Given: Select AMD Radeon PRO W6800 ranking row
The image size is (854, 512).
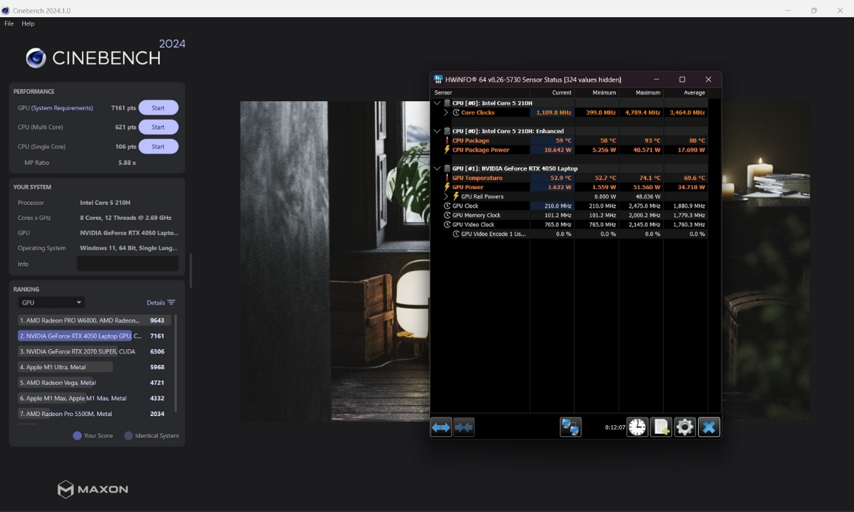Looking at the screenshot, I should [x=95, y=320].
